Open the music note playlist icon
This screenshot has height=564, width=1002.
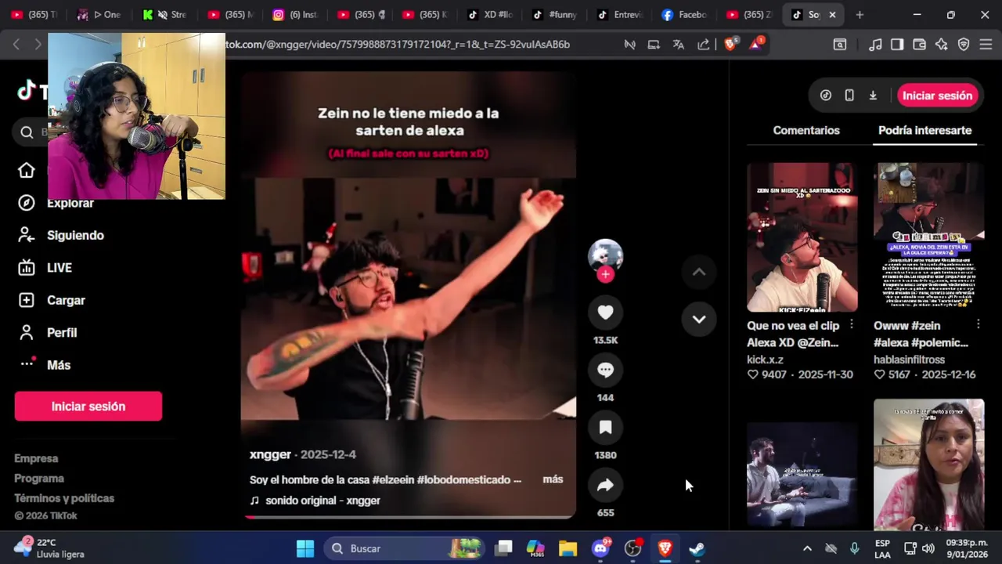876,45
